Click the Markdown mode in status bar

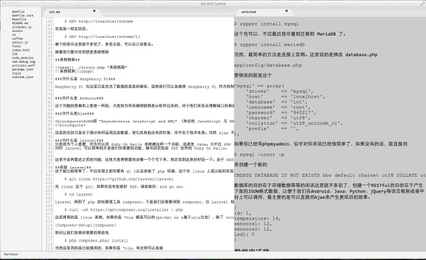[x=11, y=254]
